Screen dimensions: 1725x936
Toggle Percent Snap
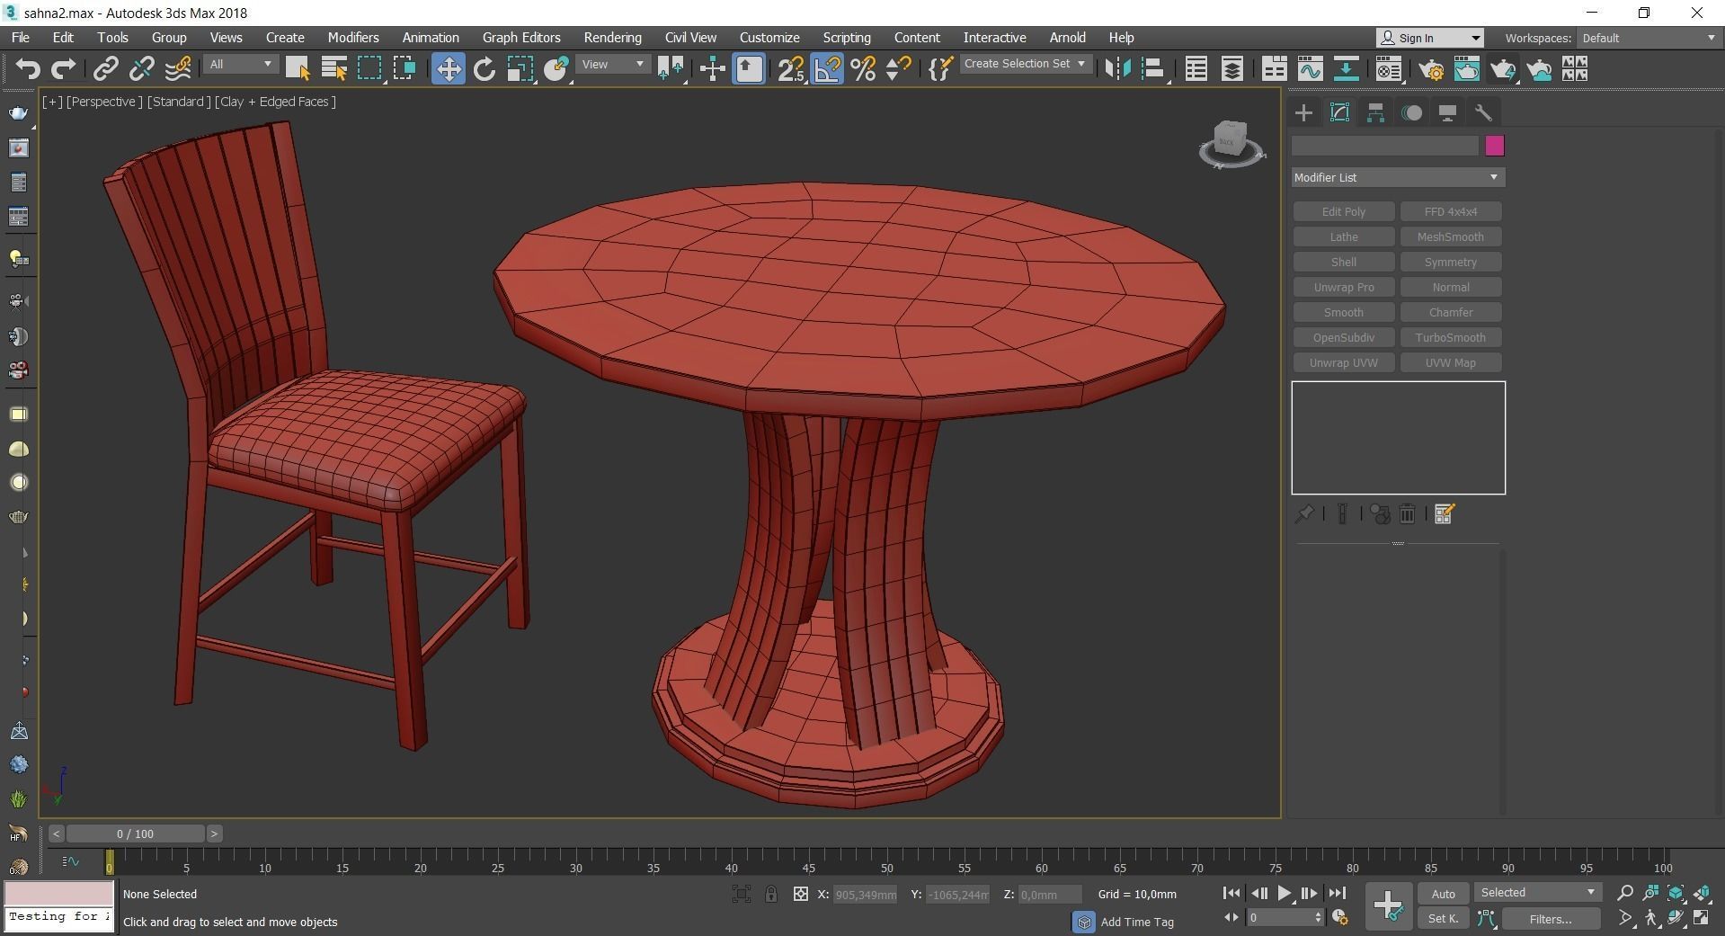[863, 69]
